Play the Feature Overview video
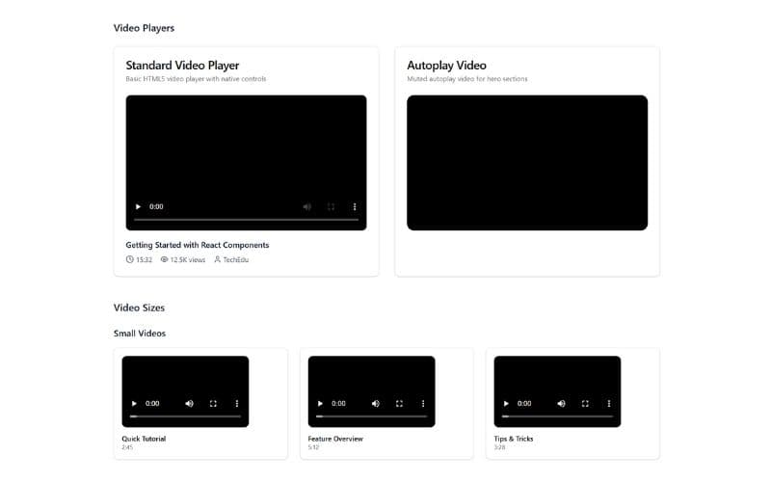The image size is (771, 482). tap(320, 403)
